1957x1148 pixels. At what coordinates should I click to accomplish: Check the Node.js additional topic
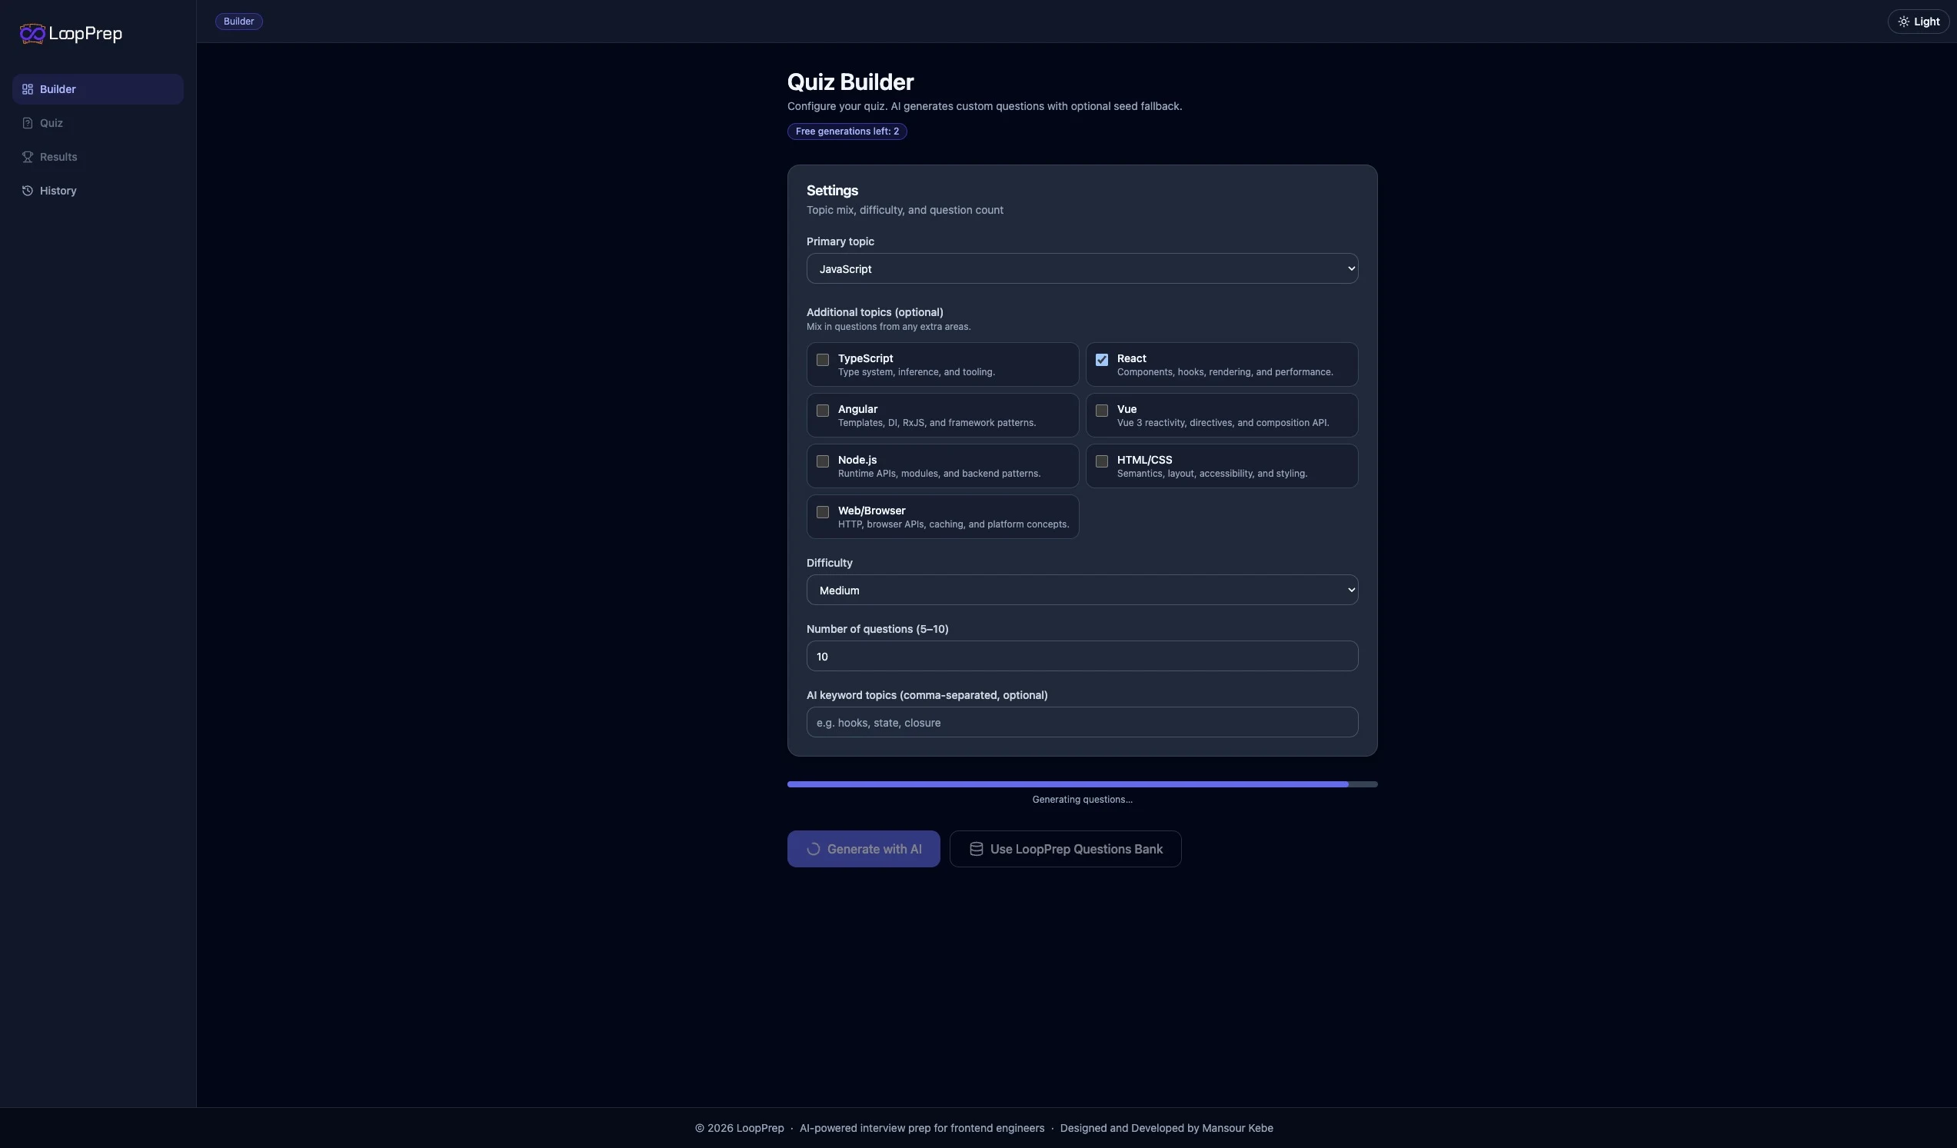pos(823,461)
